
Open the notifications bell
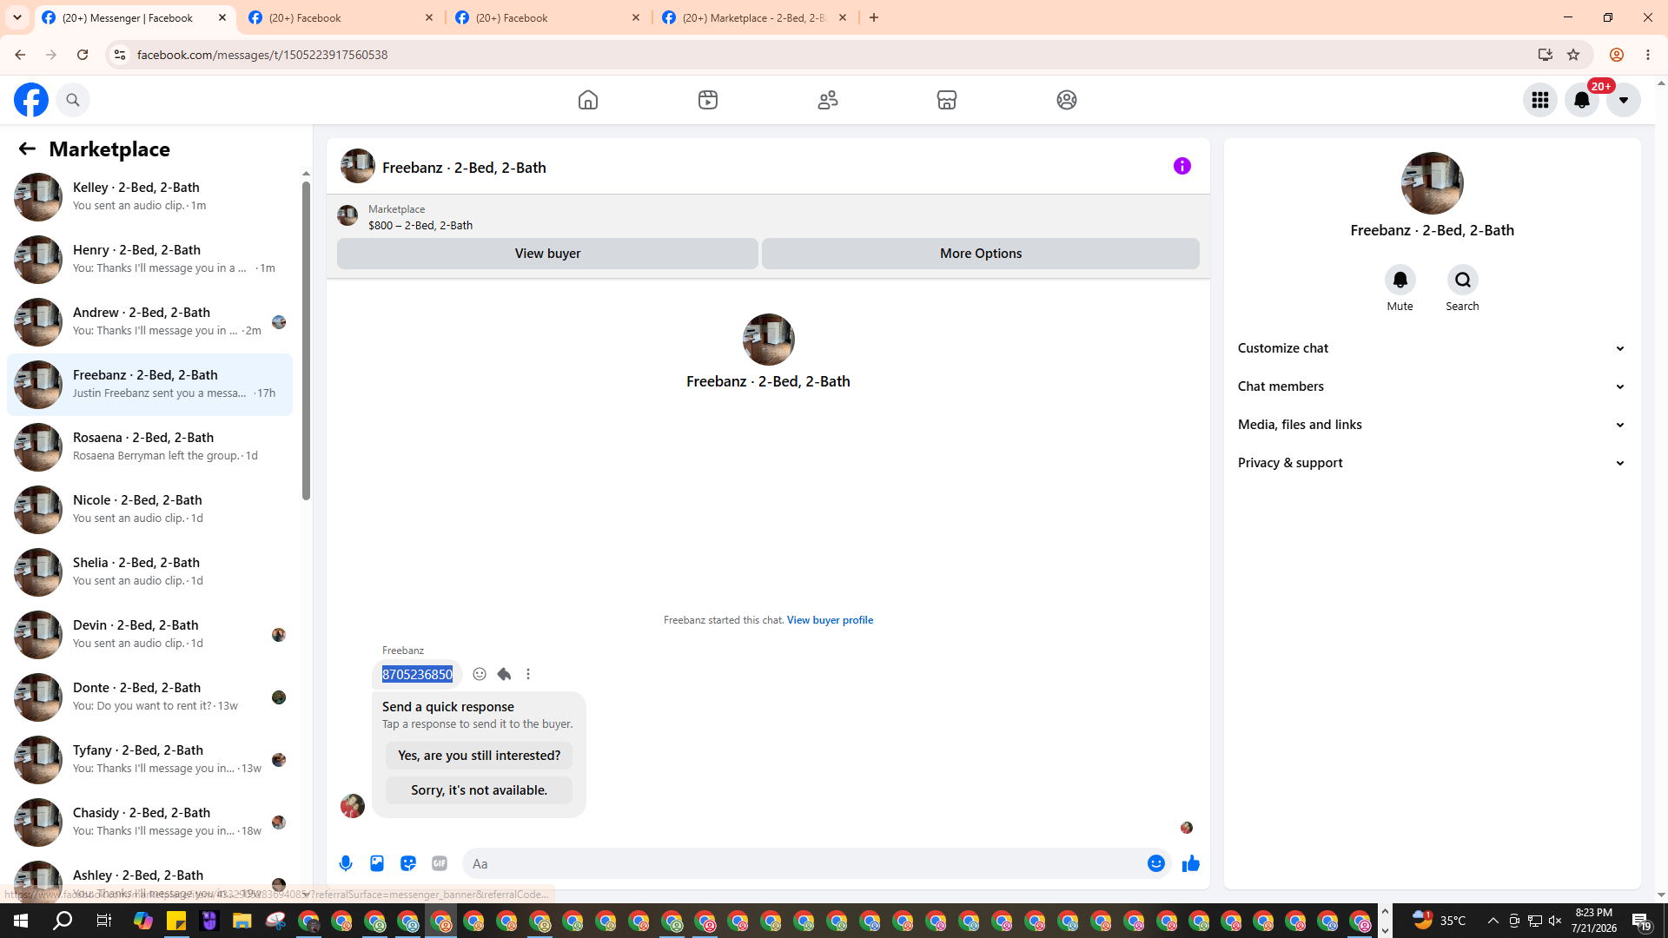(1582, 100)
